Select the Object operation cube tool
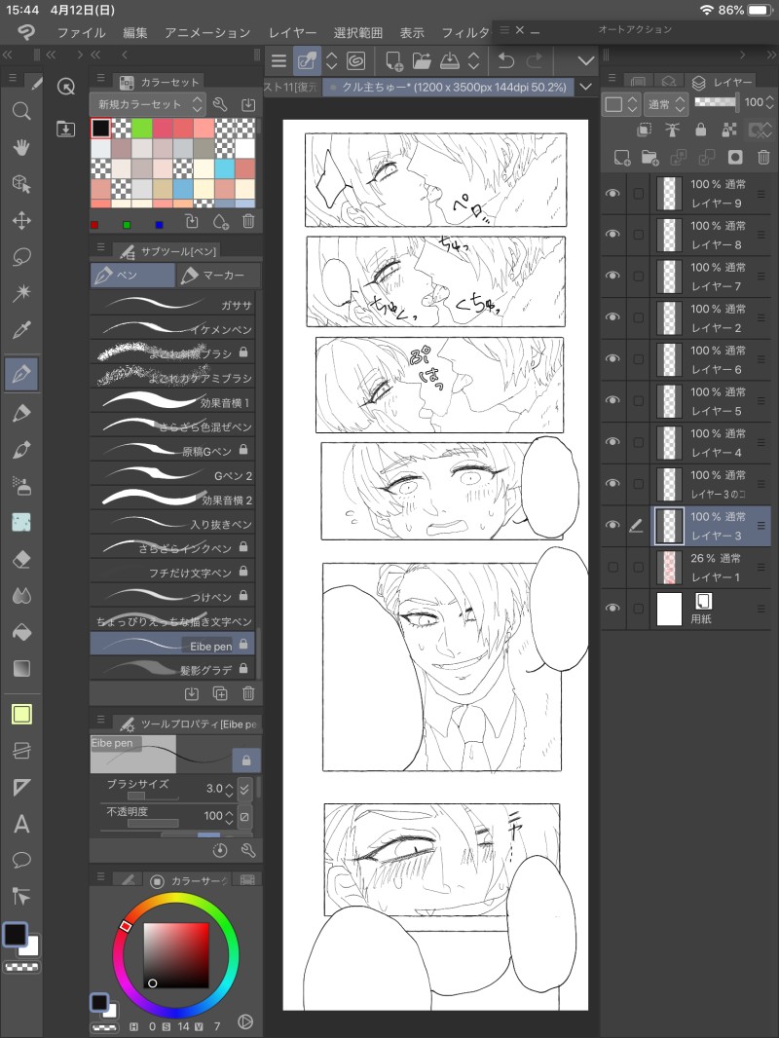The image size is (779, 1038). pyautogui.click(x=21, y=183)
